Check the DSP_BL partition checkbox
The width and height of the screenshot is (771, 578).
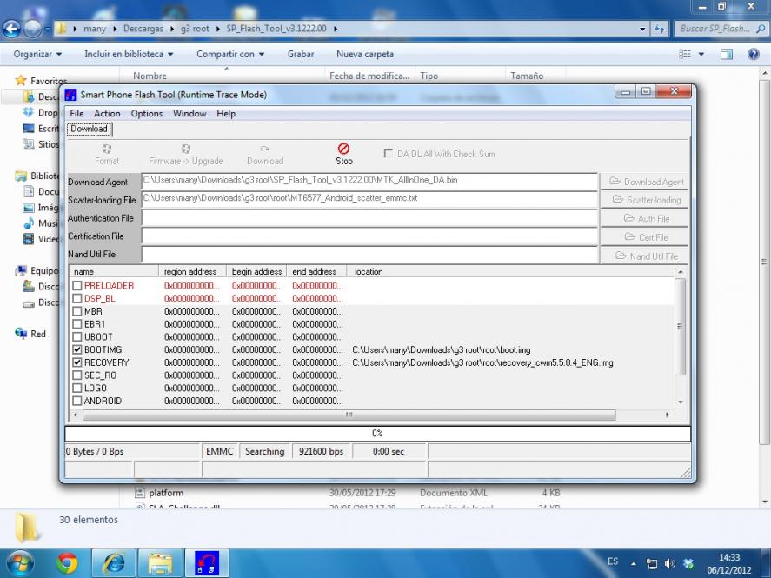click(x=77, y=298)
